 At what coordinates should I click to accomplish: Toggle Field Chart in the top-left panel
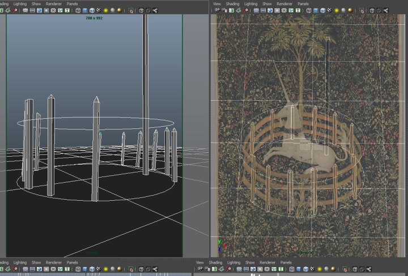(53, 10)
